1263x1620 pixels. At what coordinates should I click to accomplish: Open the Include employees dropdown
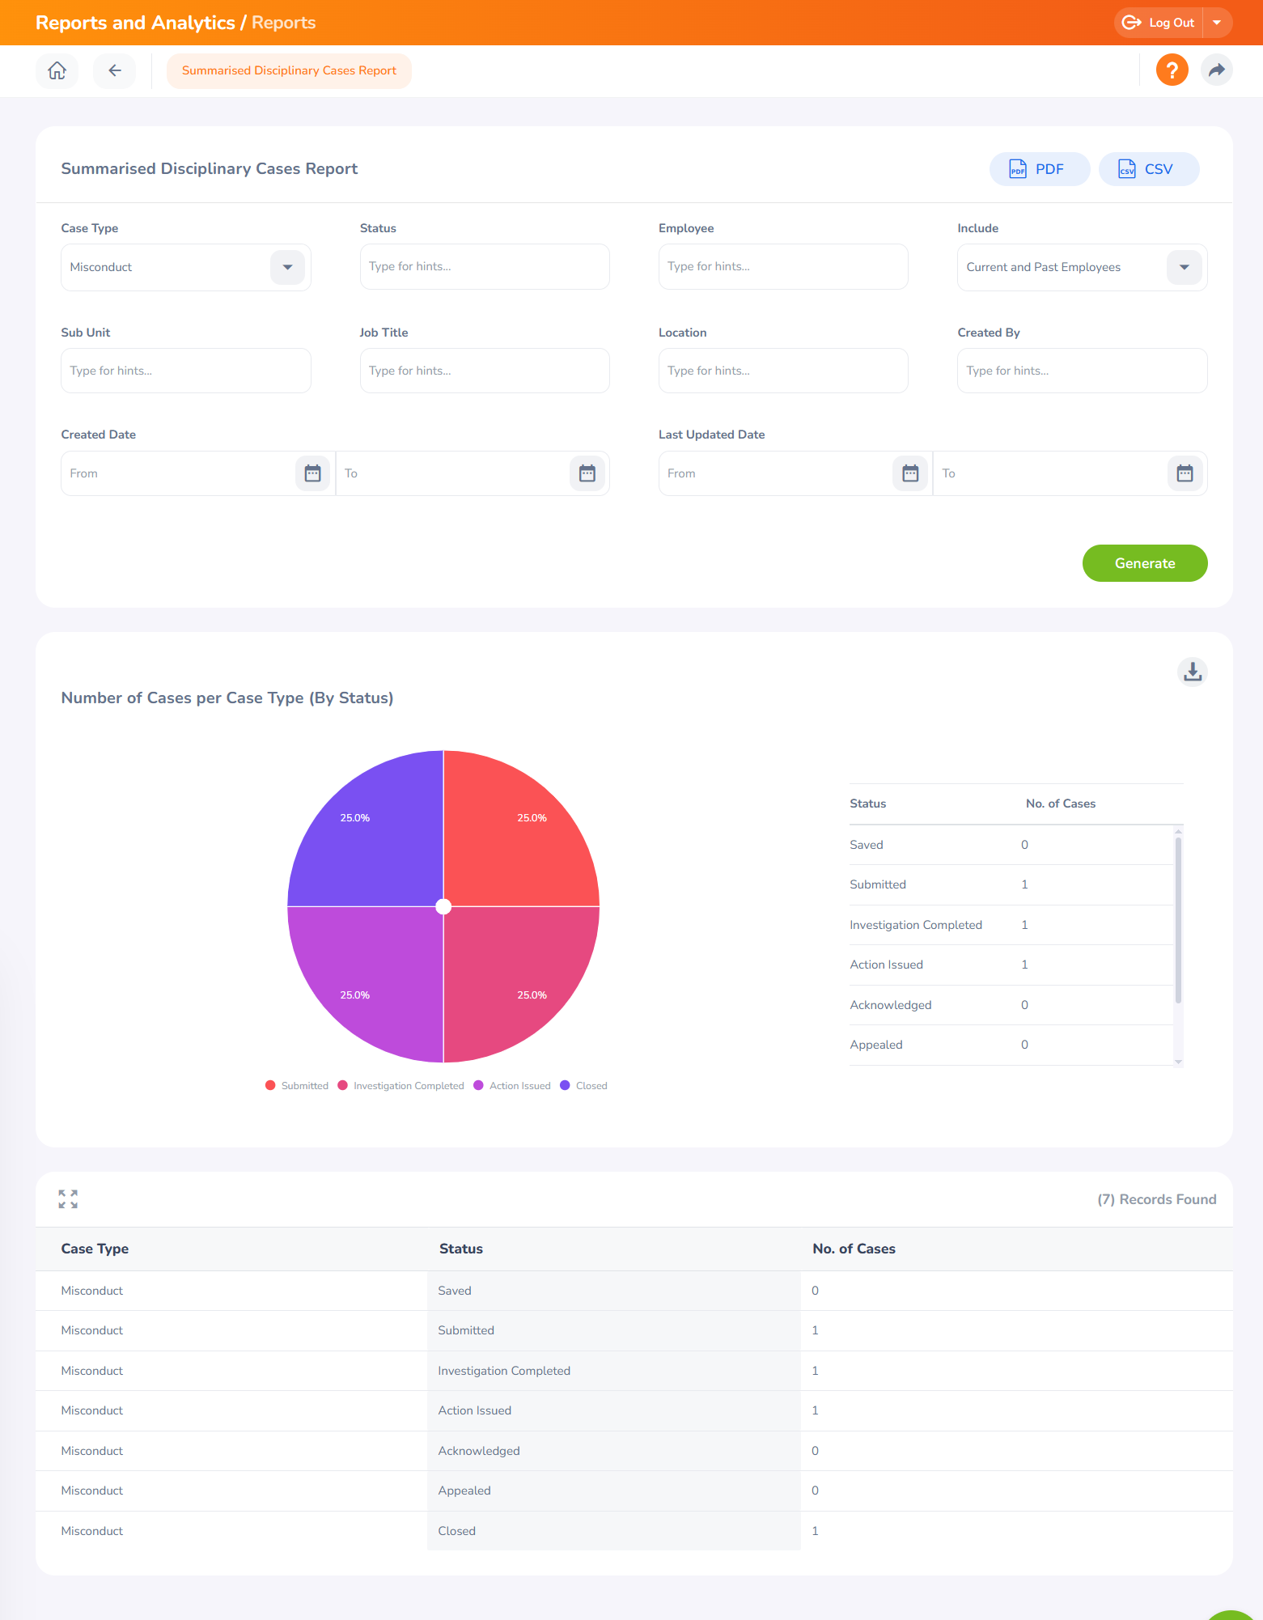(1184, 267)
